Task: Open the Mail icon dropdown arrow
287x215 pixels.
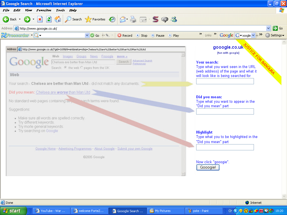Action: (x=127, y=19)
